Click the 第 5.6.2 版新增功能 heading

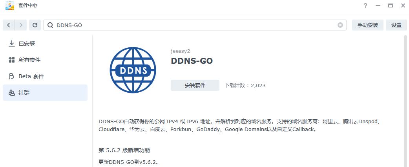point(124,150)
